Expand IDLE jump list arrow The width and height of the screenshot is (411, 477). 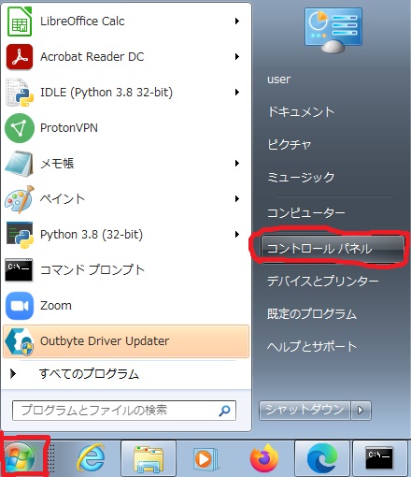tap(237, 93)
